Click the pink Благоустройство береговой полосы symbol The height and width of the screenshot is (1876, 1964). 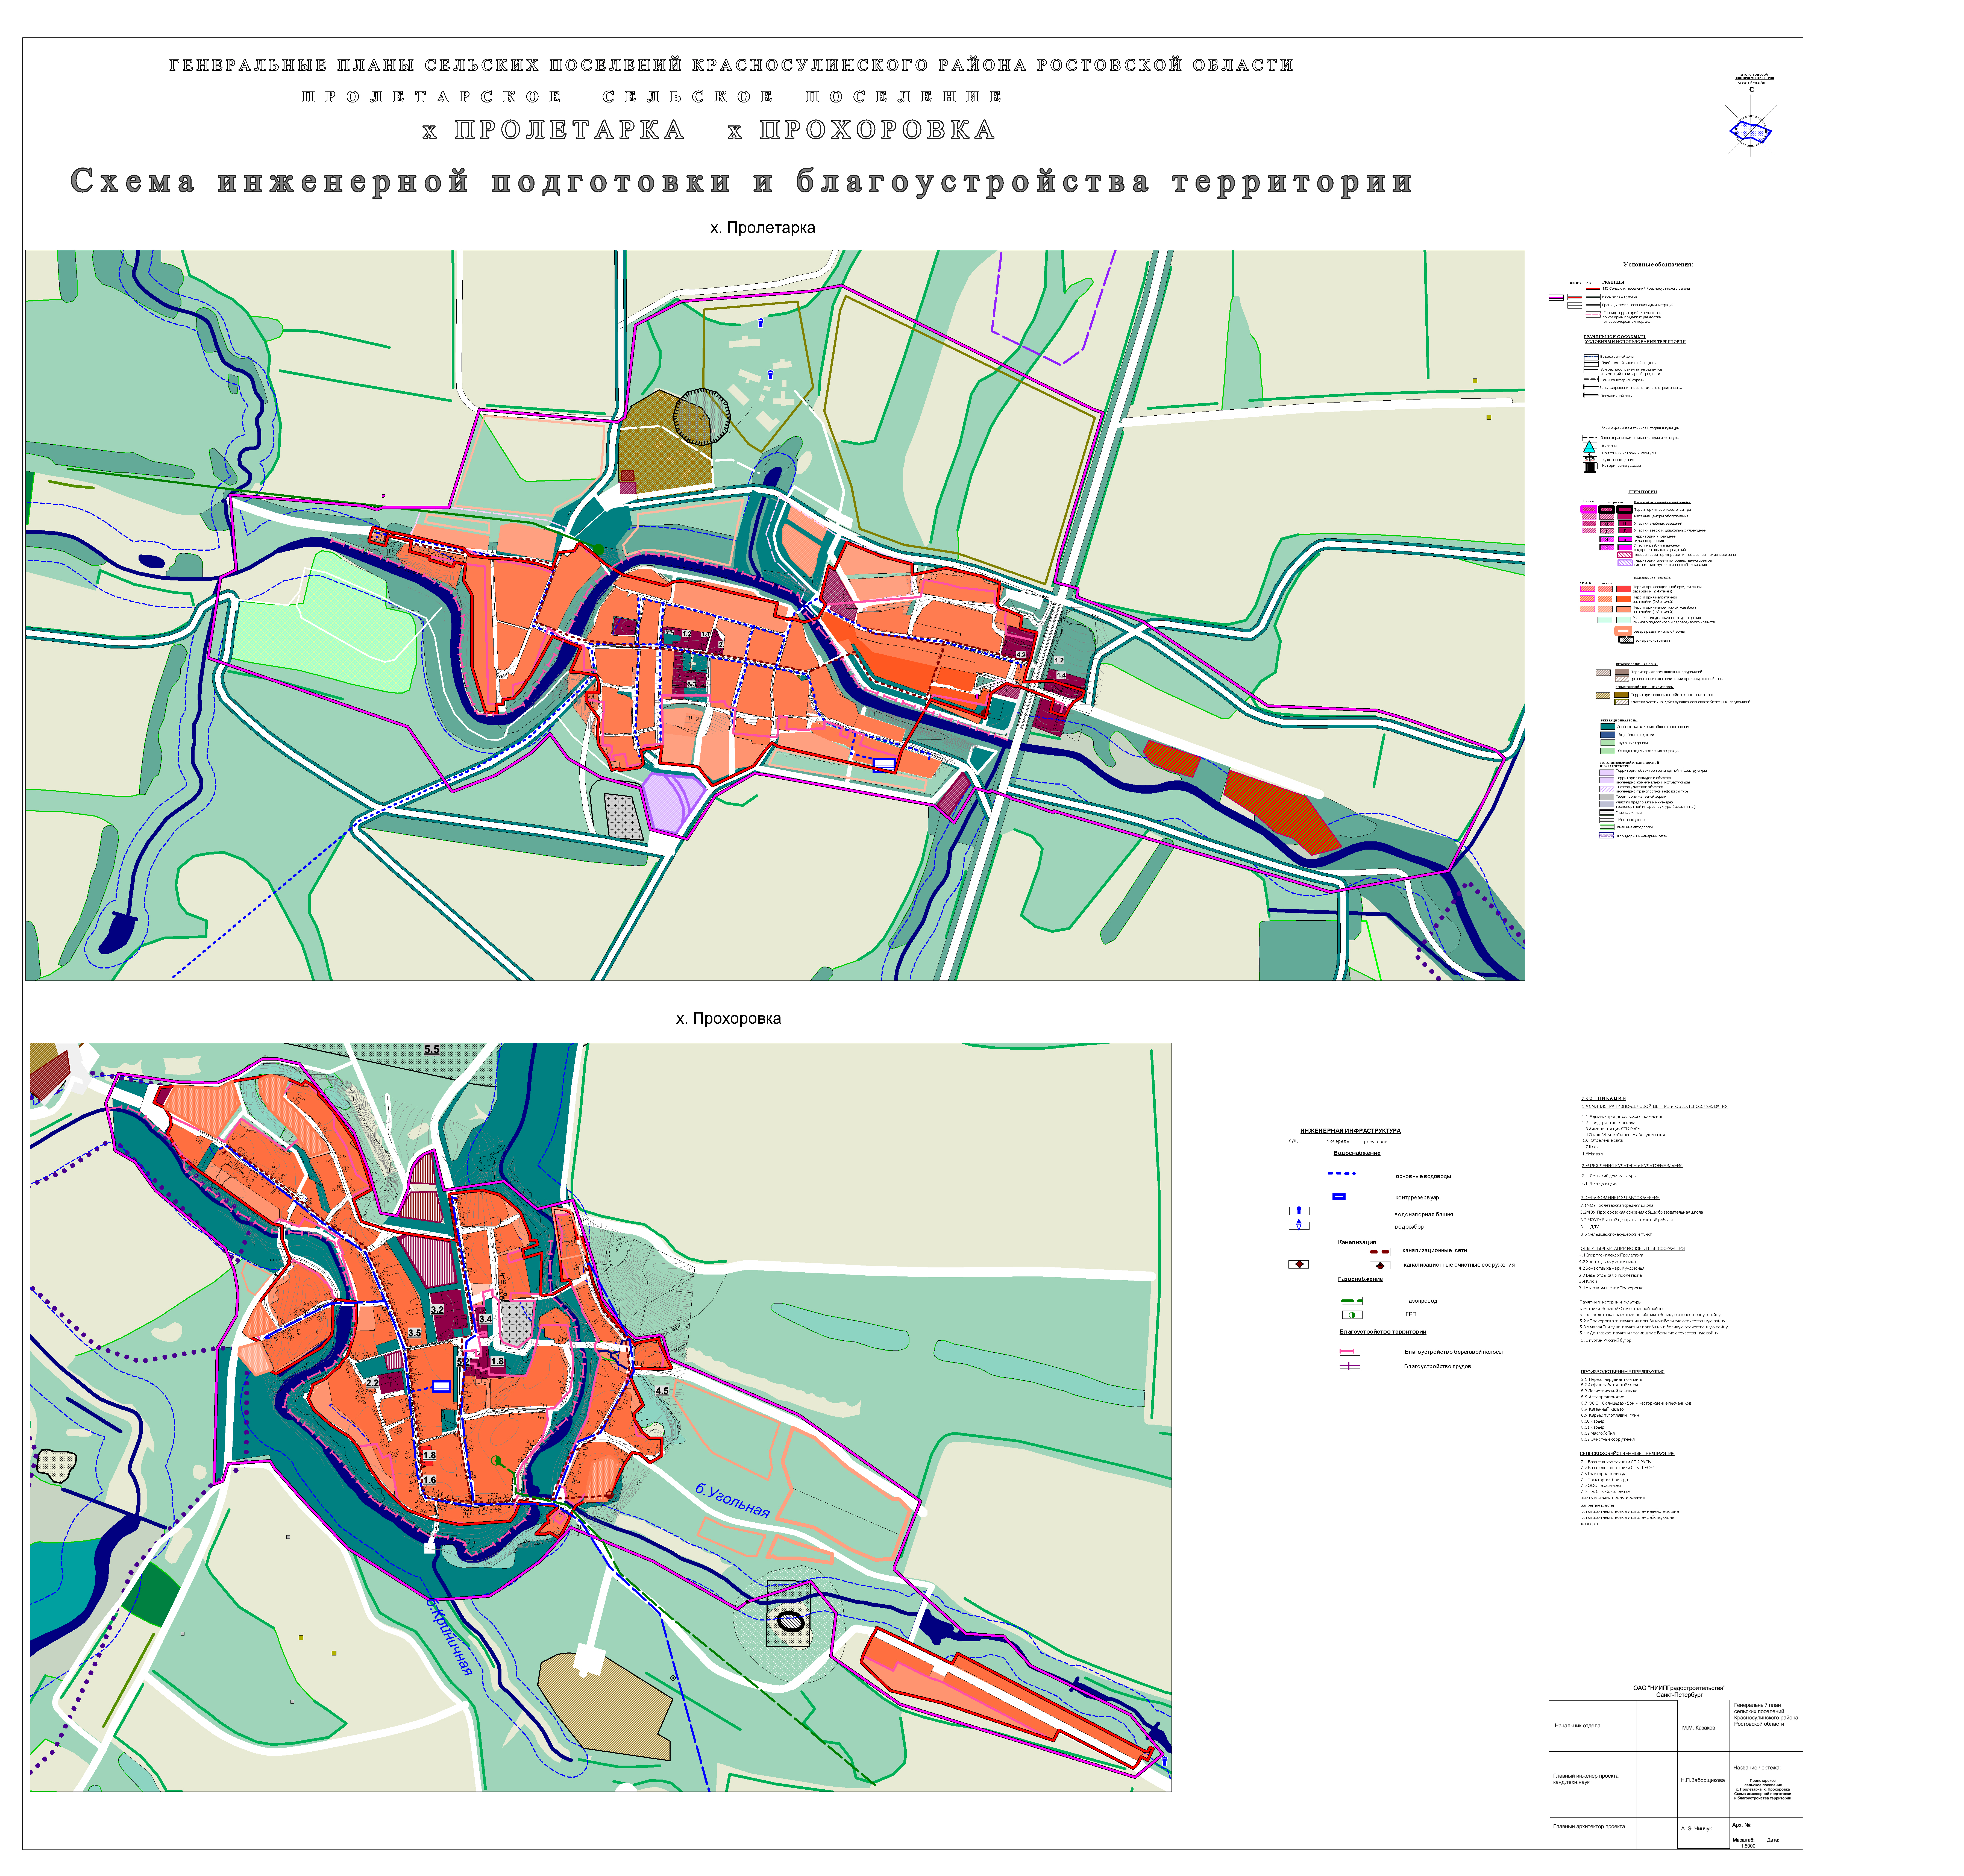pyautogui.click(x=1350, y=1352)
